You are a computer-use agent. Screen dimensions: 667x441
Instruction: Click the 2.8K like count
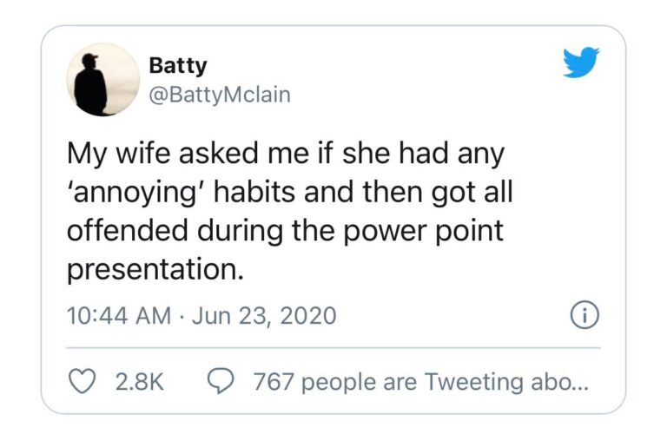(140, 381)
